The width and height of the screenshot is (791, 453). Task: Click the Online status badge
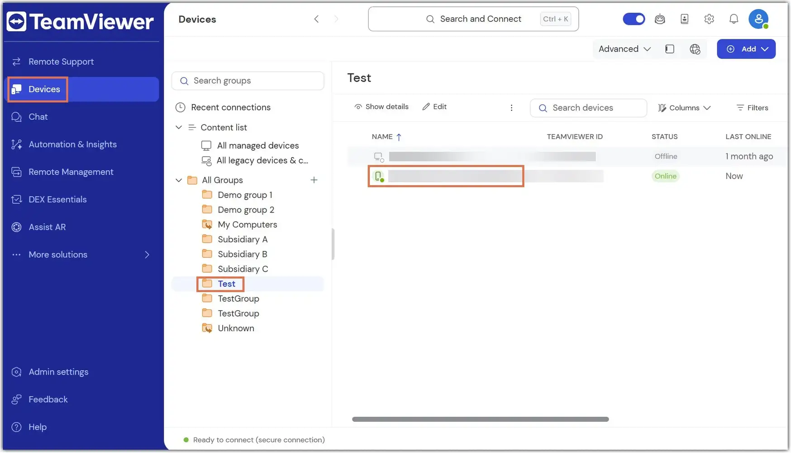[x=665, y=176]
